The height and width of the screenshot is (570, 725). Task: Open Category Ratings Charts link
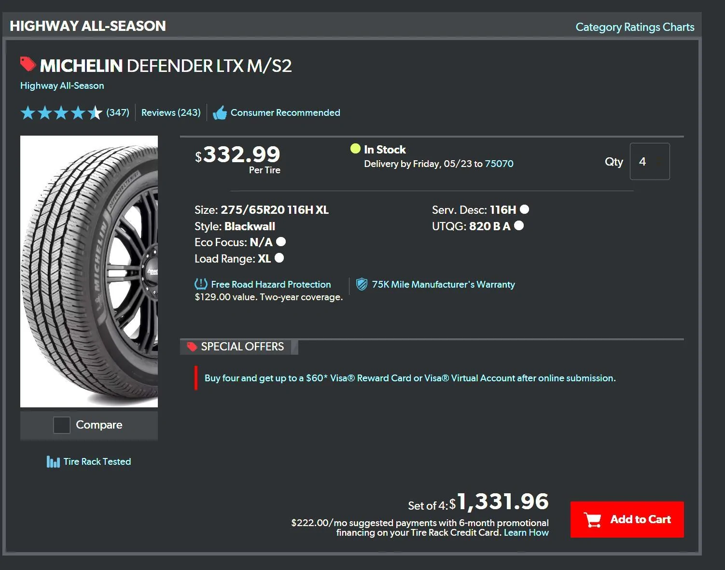635,27
